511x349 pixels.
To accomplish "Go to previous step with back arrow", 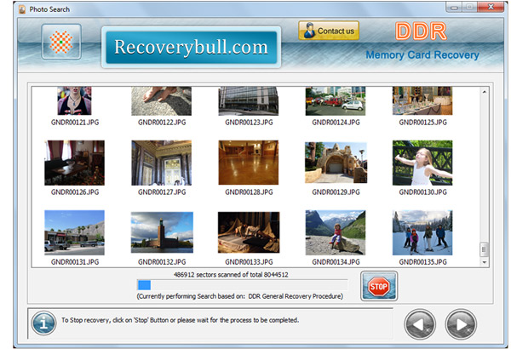I will pyautogui.click(x=420, y=324).
